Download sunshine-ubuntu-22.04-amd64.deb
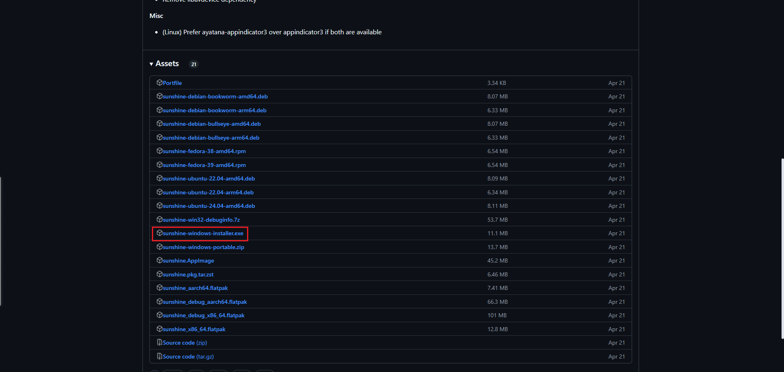Viewport: 784px width, 372px height. (209, 178)
